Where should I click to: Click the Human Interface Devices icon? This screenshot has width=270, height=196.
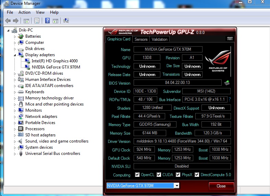click(21, 79)
